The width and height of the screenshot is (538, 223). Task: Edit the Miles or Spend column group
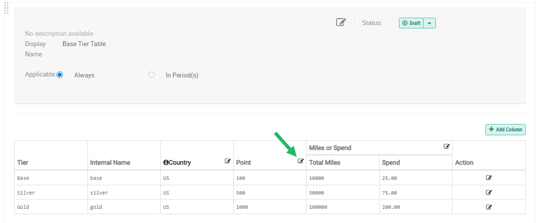pyautogui.click(x=447, y=146)
